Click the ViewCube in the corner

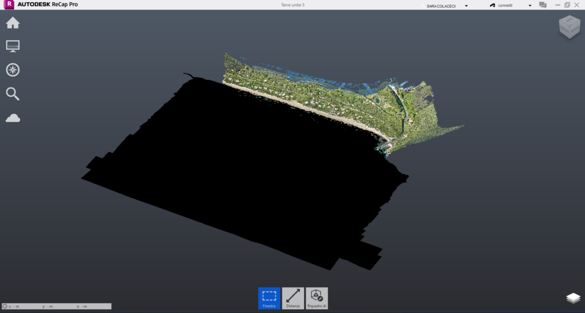568,28
